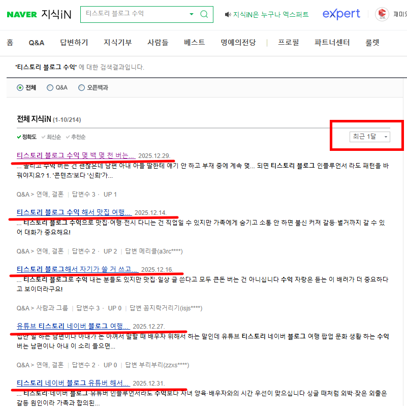Screen dimensions: 407x413
Task: Click the search magnifier icon
Action: coord(203,14)
